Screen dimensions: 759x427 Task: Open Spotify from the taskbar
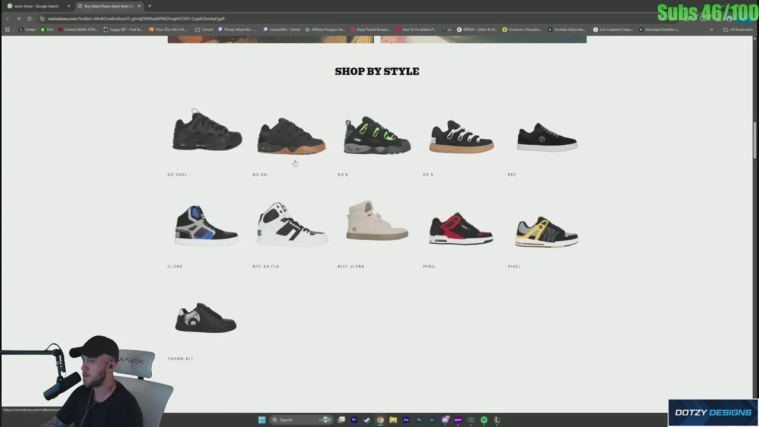point(484,420)
